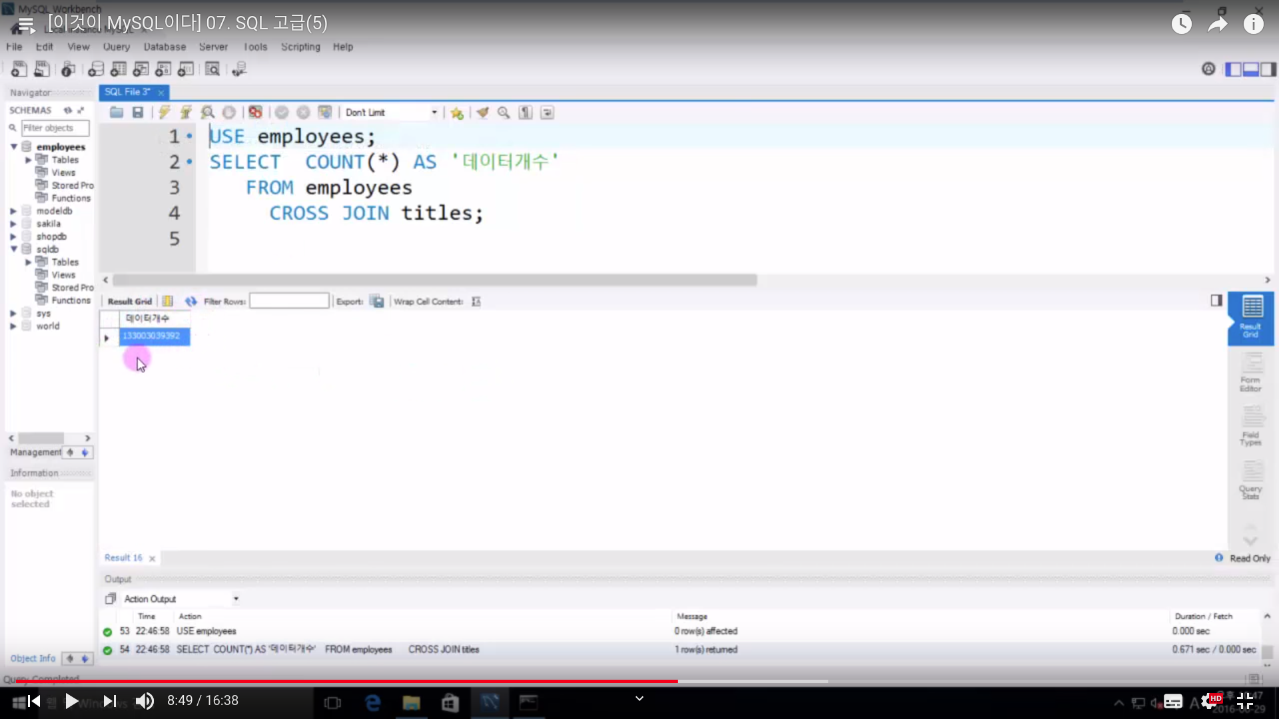The width and height of the screenshot is (1279, 719).
Task: Open the Field Types side panel
Action: [1250, 426]
